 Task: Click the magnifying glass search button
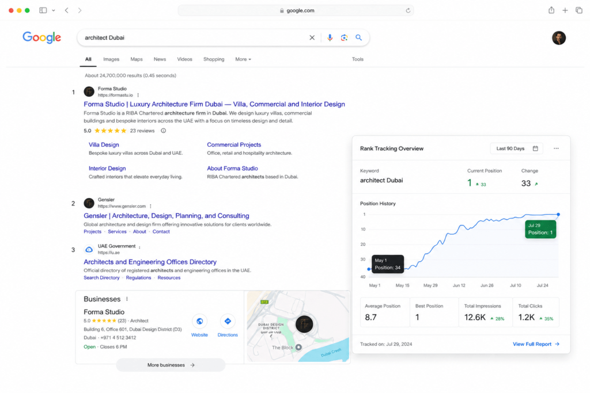358,37
